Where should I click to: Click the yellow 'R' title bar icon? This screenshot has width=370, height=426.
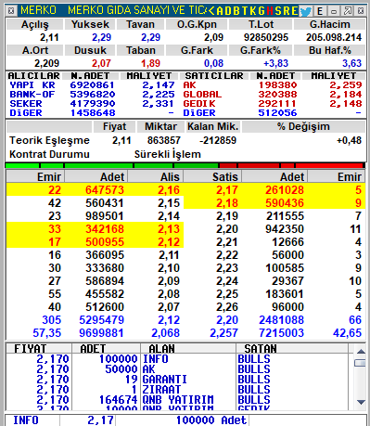point(287,11)
